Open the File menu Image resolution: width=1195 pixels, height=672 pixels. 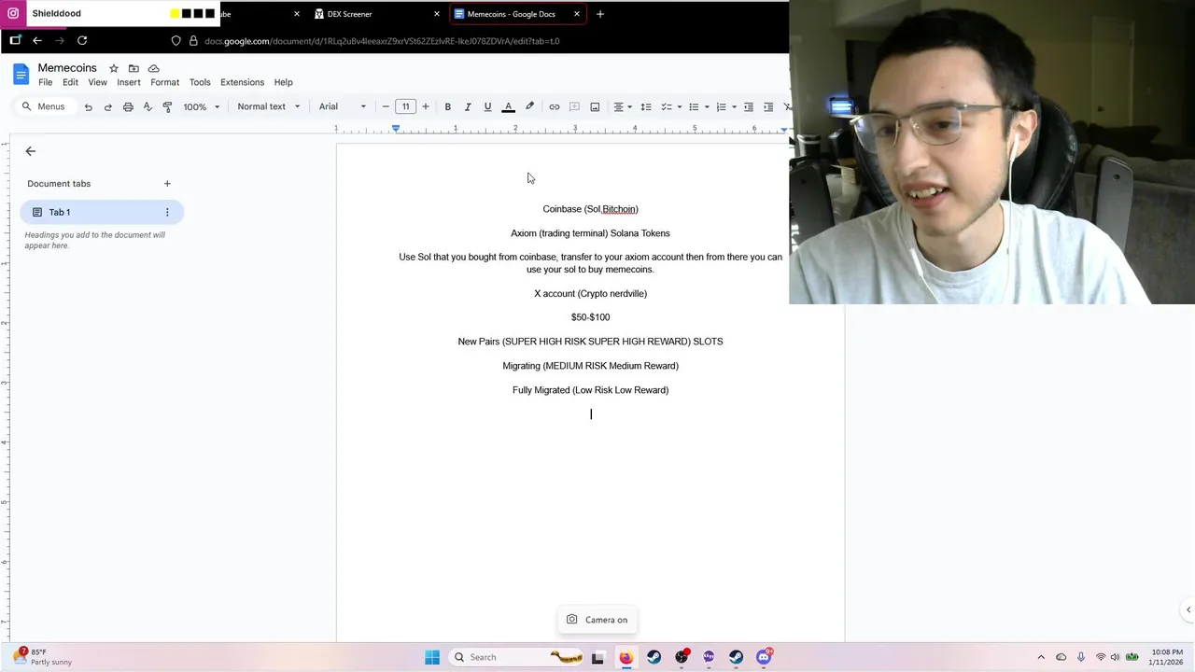pyautogui.click(x=45, y=82)
